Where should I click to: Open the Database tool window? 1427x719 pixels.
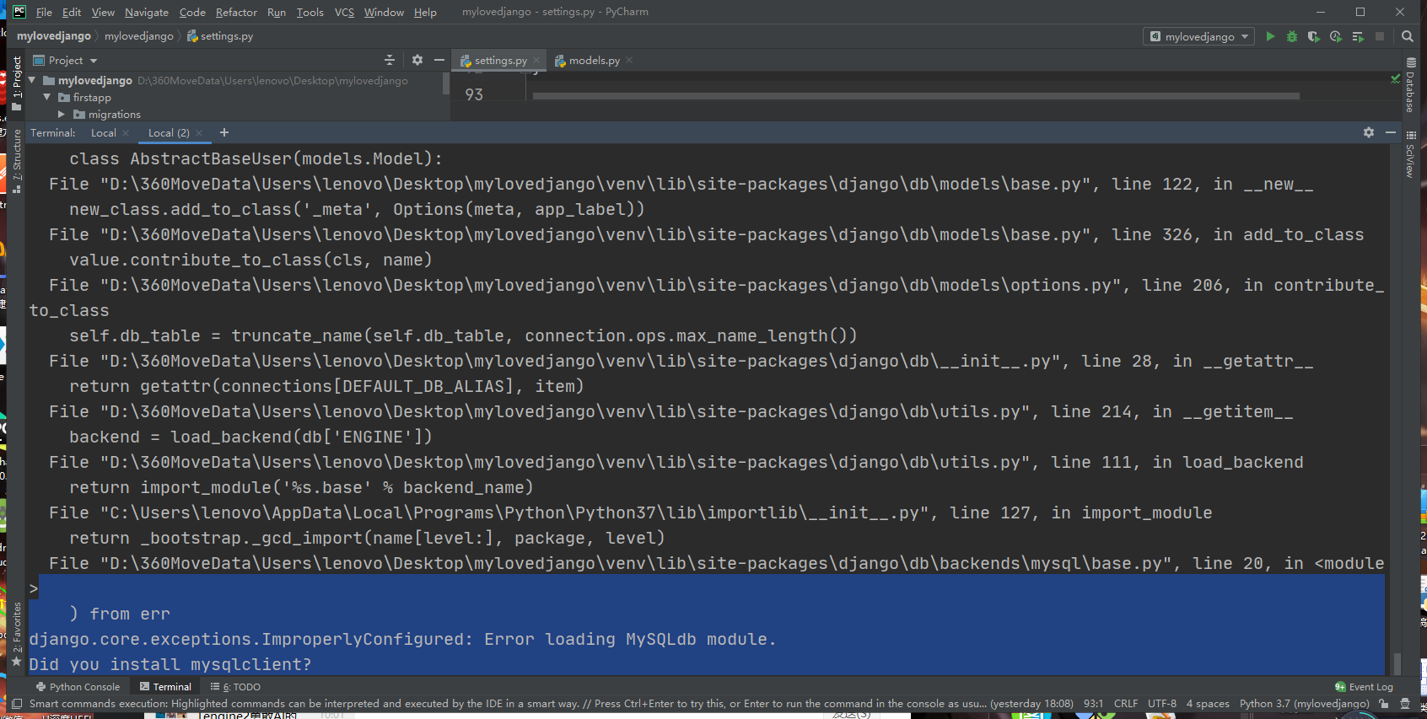click(x=1410, y=86)
